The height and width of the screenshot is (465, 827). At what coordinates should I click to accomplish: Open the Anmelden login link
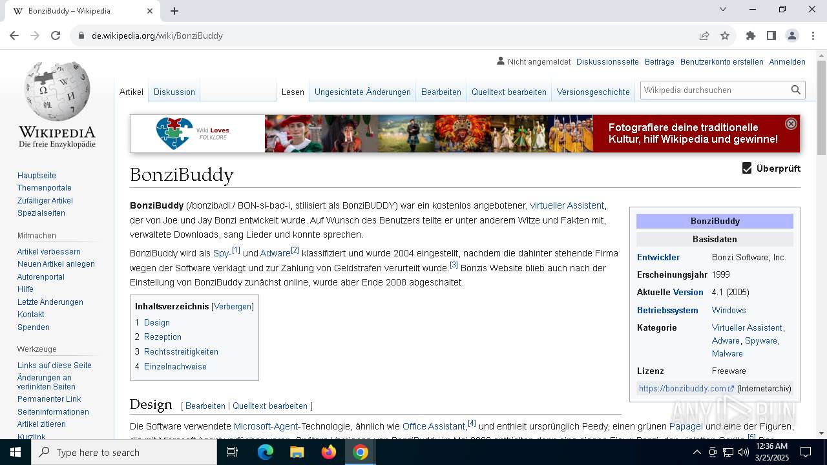[x=787, y=62]
